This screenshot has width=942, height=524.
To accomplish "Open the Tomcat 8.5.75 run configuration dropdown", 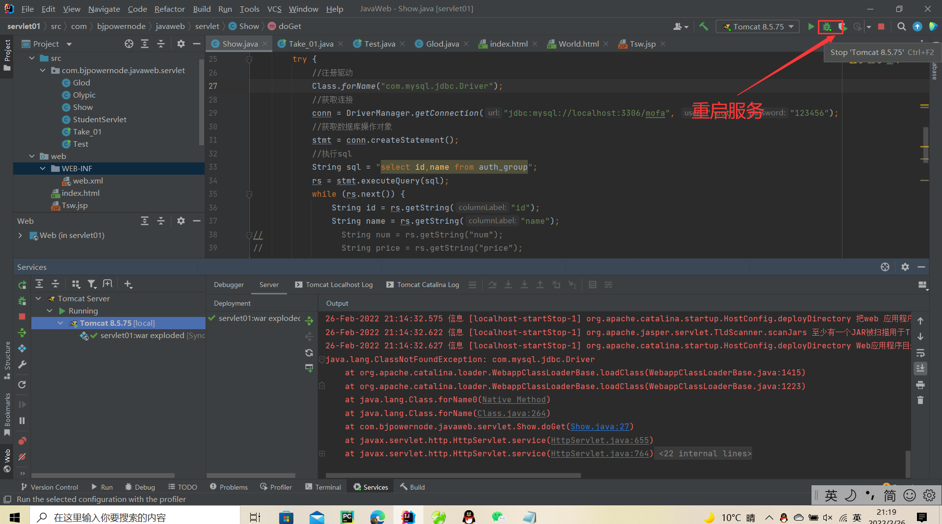I will (x=758, y=26).
